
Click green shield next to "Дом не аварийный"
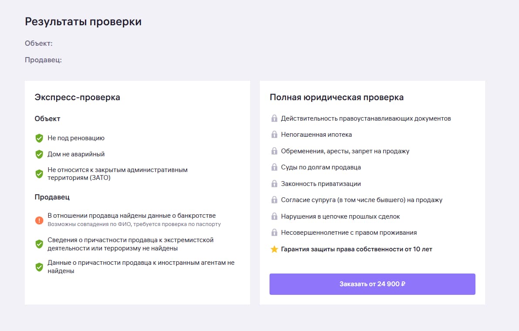pyautogui.click(x=39, y=154)
